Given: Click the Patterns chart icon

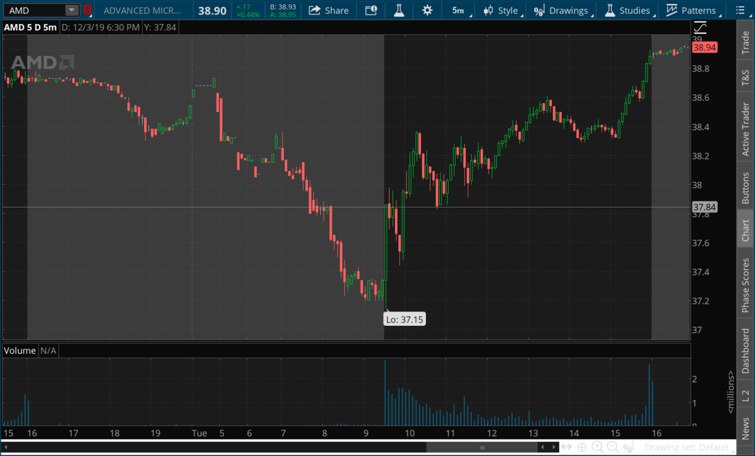Looking at the screenshot, I should coord(672,10).
